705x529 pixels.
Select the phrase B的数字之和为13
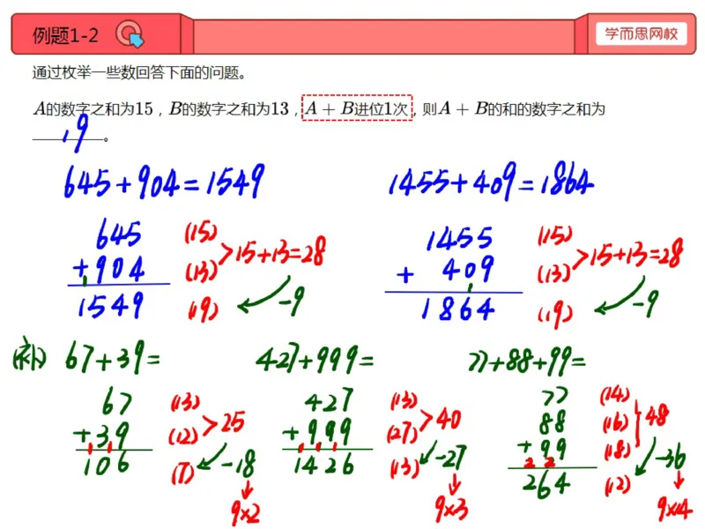229,108
